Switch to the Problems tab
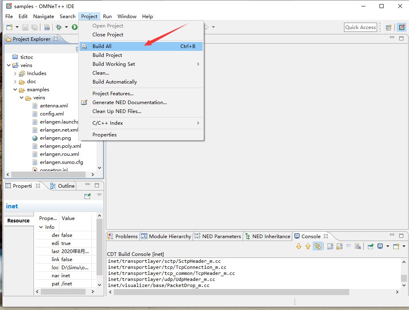 [x=123, y=236]
